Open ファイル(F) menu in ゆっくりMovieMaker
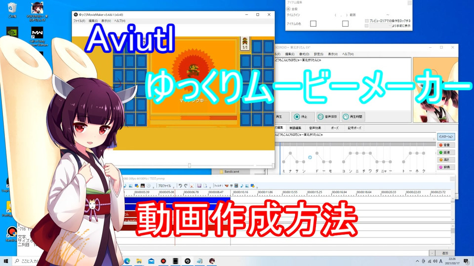474x266 pixels. click(x=79, y=21)
